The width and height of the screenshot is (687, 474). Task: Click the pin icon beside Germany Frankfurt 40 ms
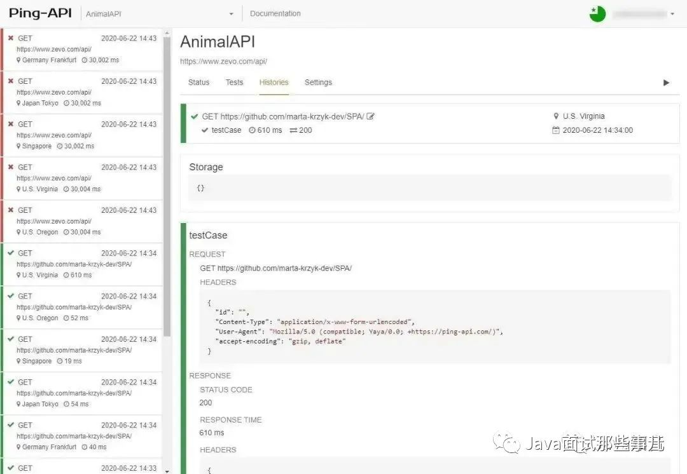click(19, 447)
